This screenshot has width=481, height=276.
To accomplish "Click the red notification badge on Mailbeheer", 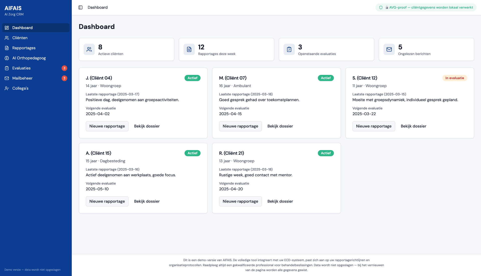I will pos(64,78).
